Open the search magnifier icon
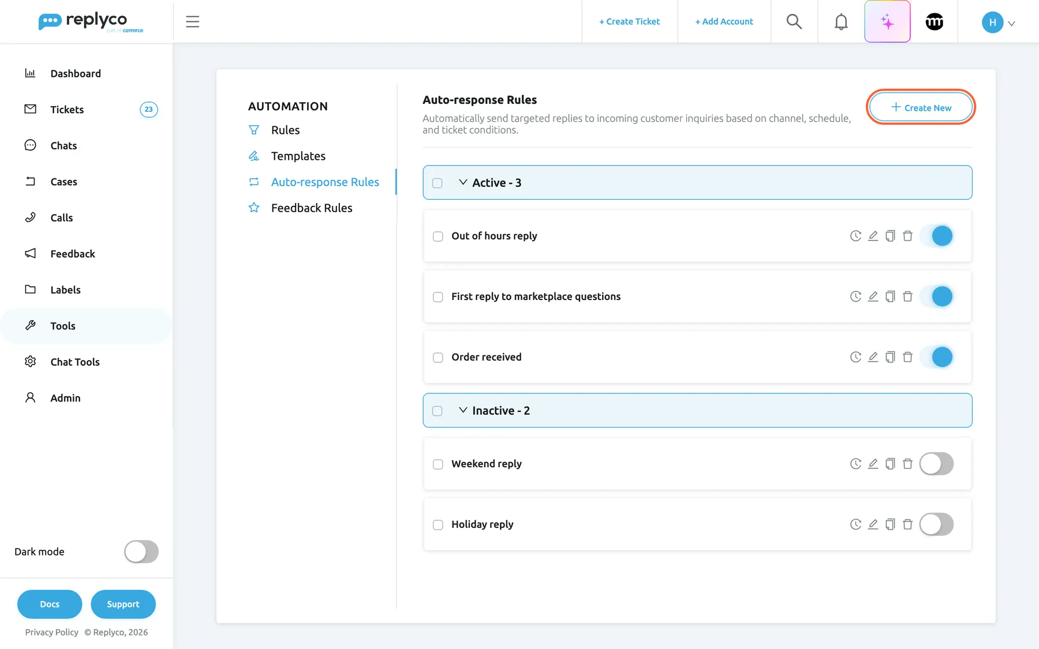Screen dimensions: 1039x649 coord(794,21)
